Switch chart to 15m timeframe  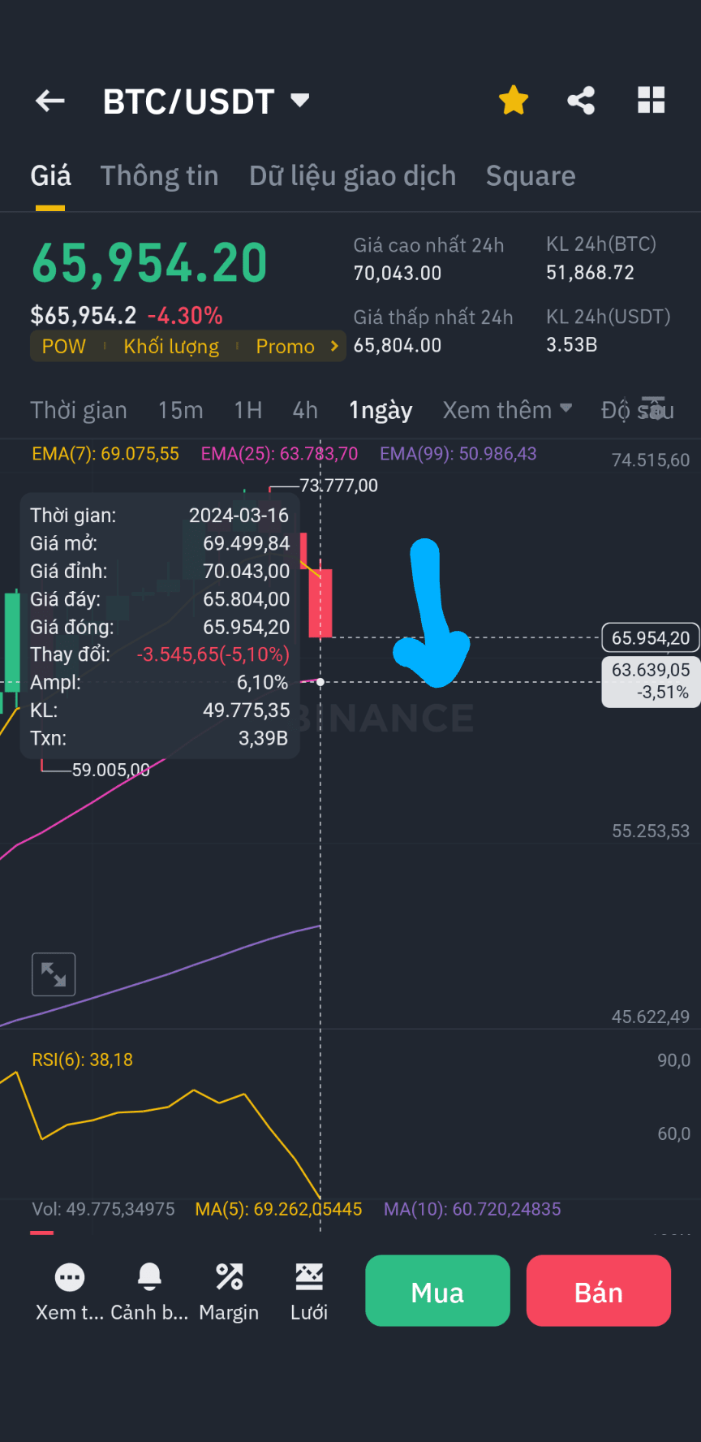[x=180, y=410]
